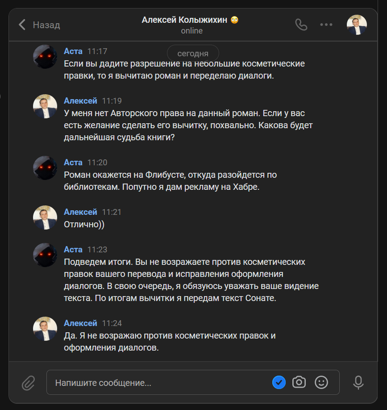The height and width of the screenshot is (410, 387).
Task: Open sender name Аста on the 11:20 message
Action: tap(73, 163)
